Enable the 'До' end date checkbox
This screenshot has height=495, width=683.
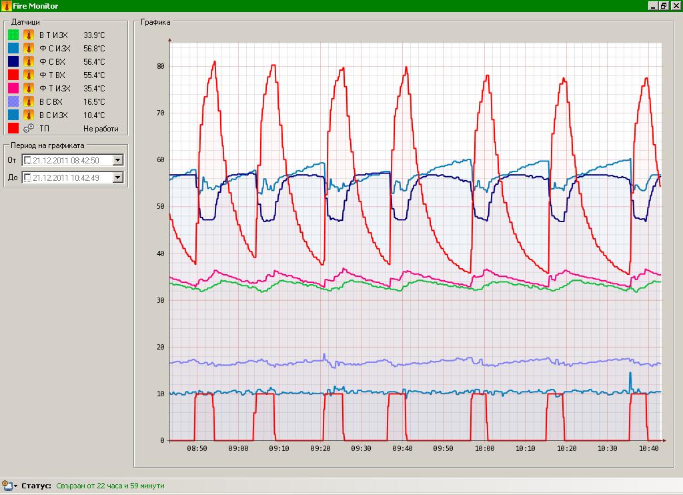click(27, 177)
